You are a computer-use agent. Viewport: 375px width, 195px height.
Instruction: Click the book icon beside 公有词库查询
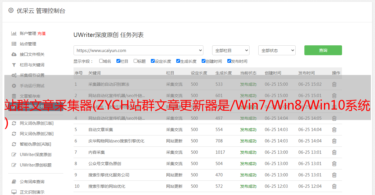(x=14, y=182)
